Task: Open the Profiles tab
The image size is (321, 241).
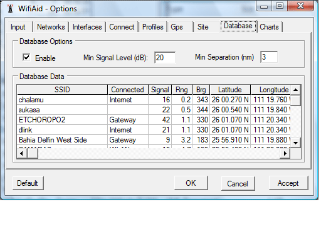Action: click(x=152, y=27)
